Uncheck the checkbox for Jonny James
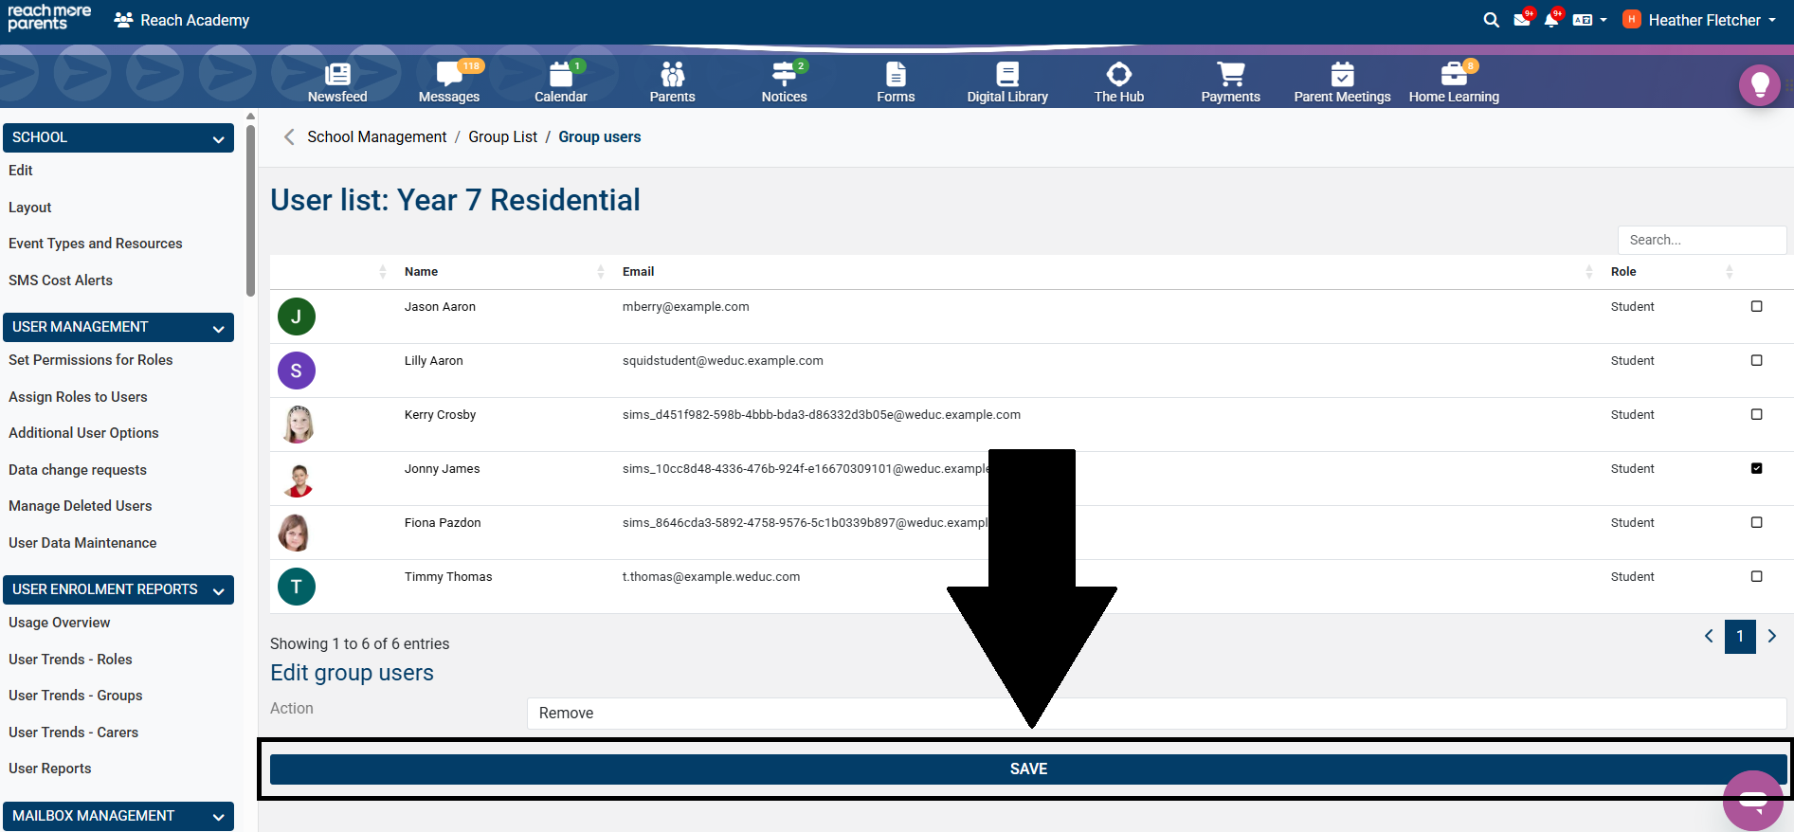Viewport: 1794px width, 832px height. tap(1756, 469)
